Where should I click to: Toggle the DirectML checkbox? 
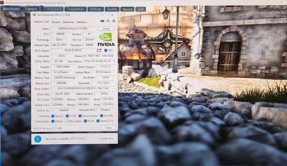(x=102, y=116)
